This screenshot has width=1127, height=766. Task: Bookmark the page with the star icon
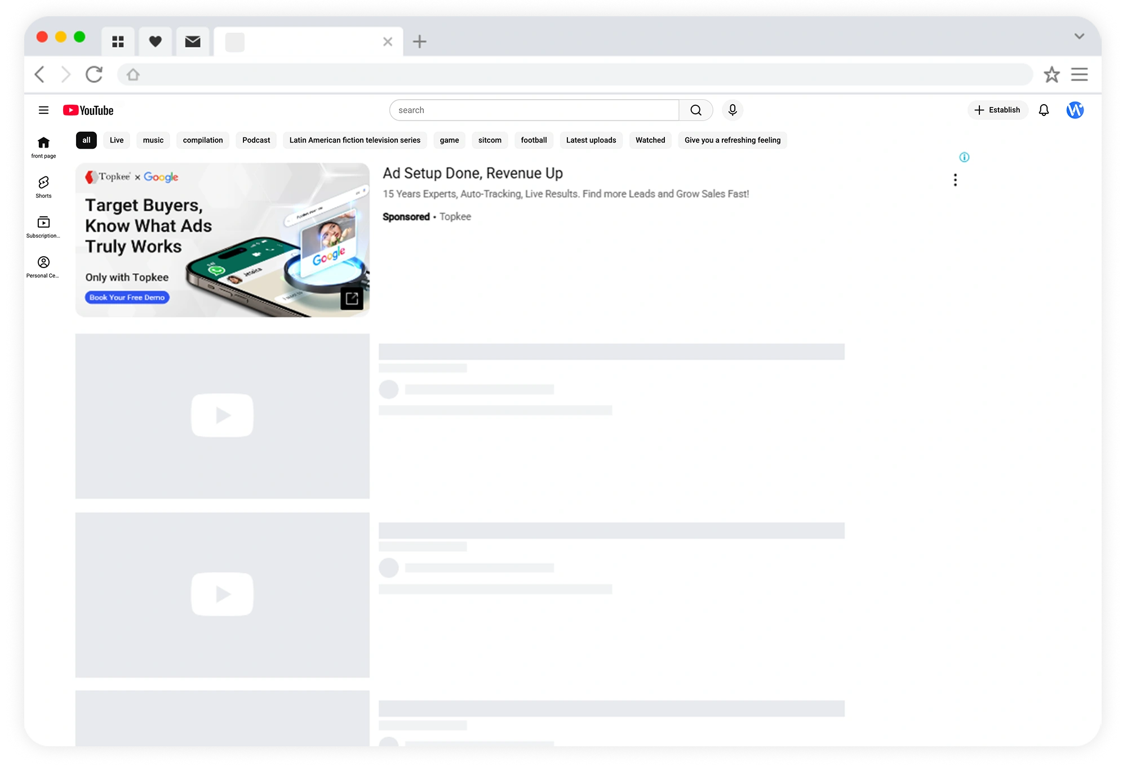click(1051, 74)
